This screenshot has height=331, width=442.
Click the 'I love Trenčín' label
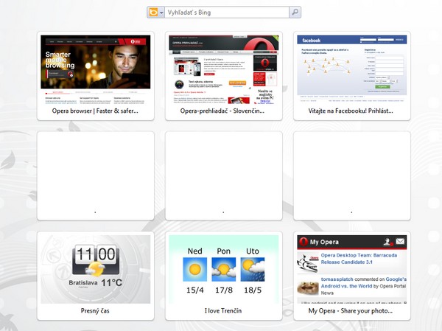(223, 310)
